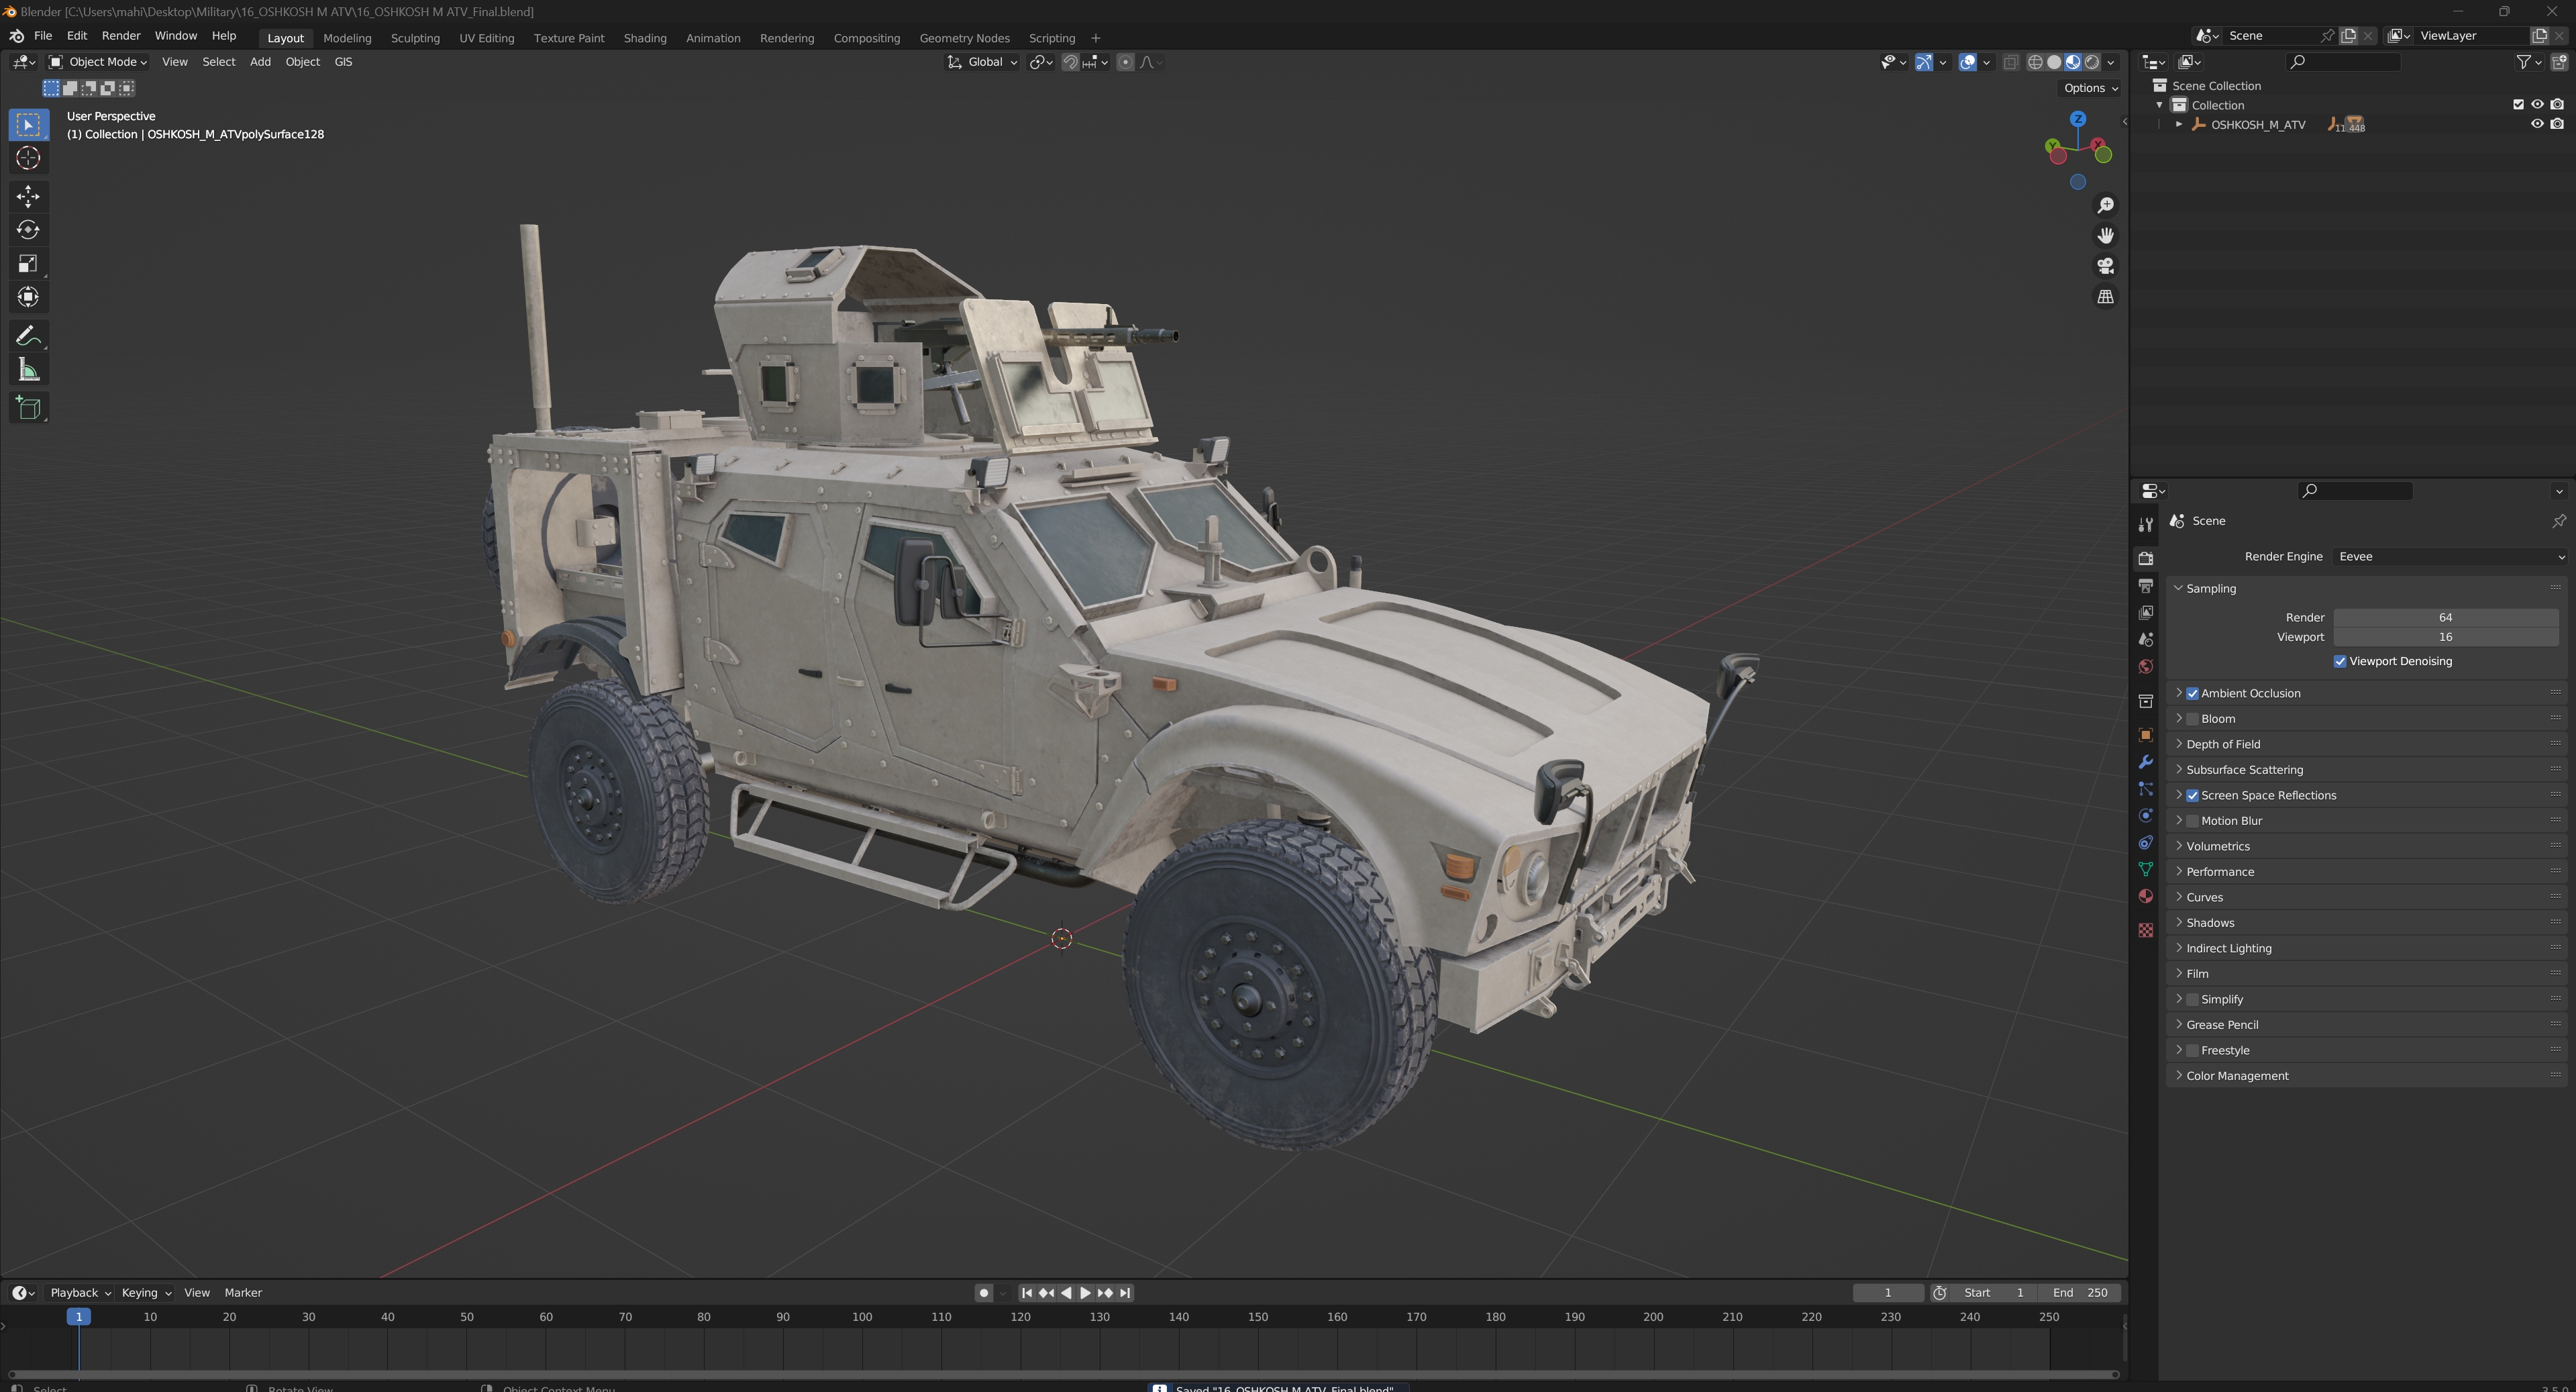Select the Scale tool

28,264
